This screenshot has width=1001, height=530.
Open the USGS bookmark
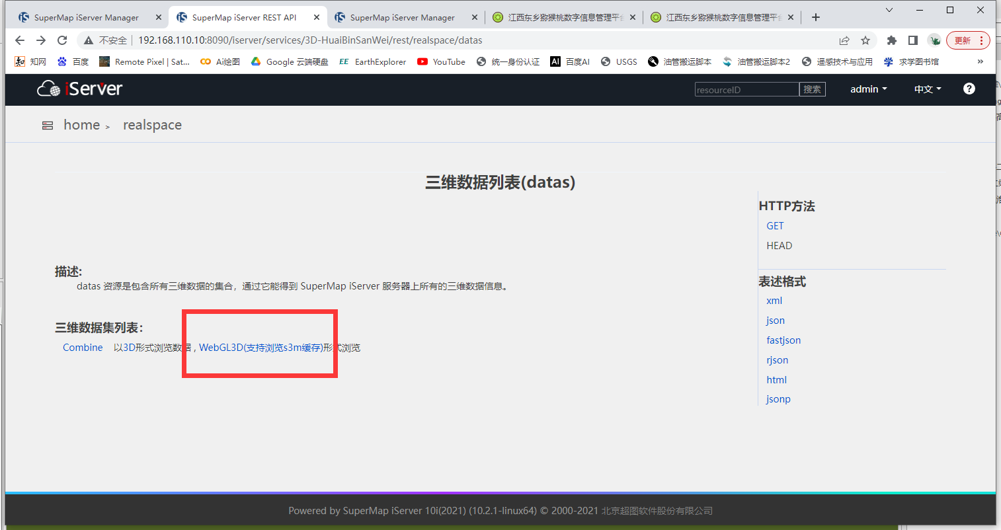point(619,61)
